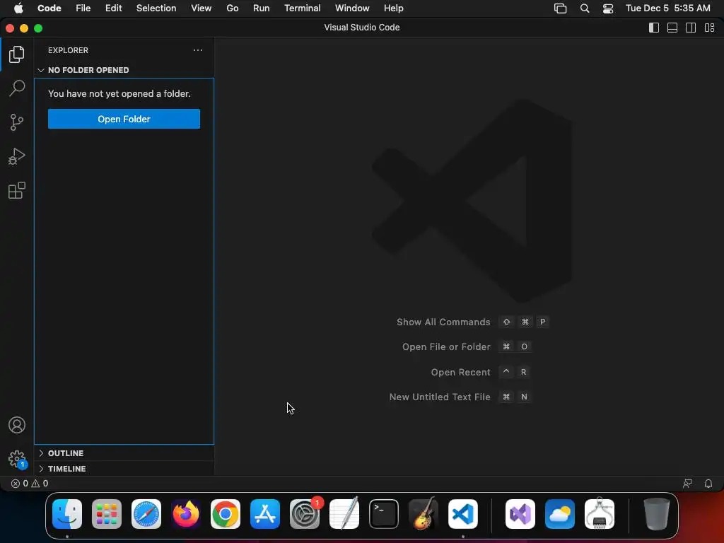Open App Store from the Dock

265,514
